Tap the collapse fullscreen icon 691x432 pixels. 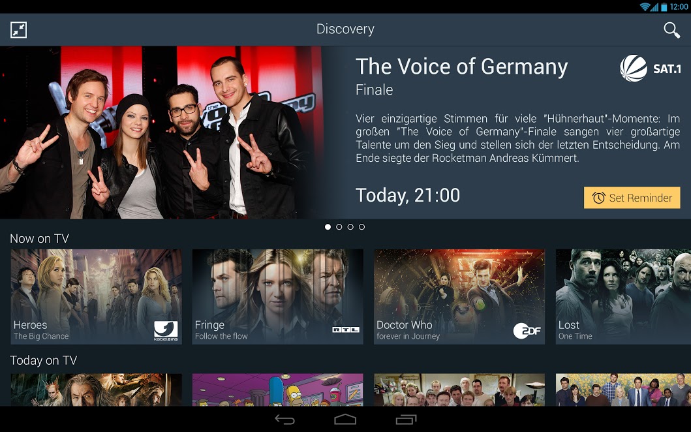[18, 30]
